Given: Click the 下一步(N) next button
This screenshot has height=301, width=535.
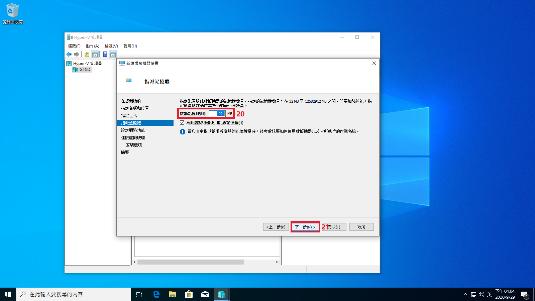Looking at the screenshot, I should point(305,227).
